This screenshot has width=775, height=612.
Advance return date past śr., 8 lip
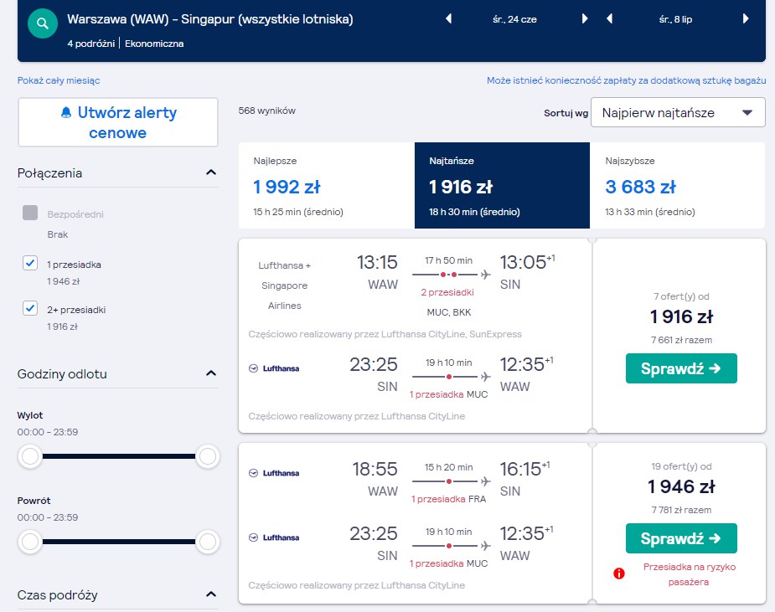tap(746, 18)
